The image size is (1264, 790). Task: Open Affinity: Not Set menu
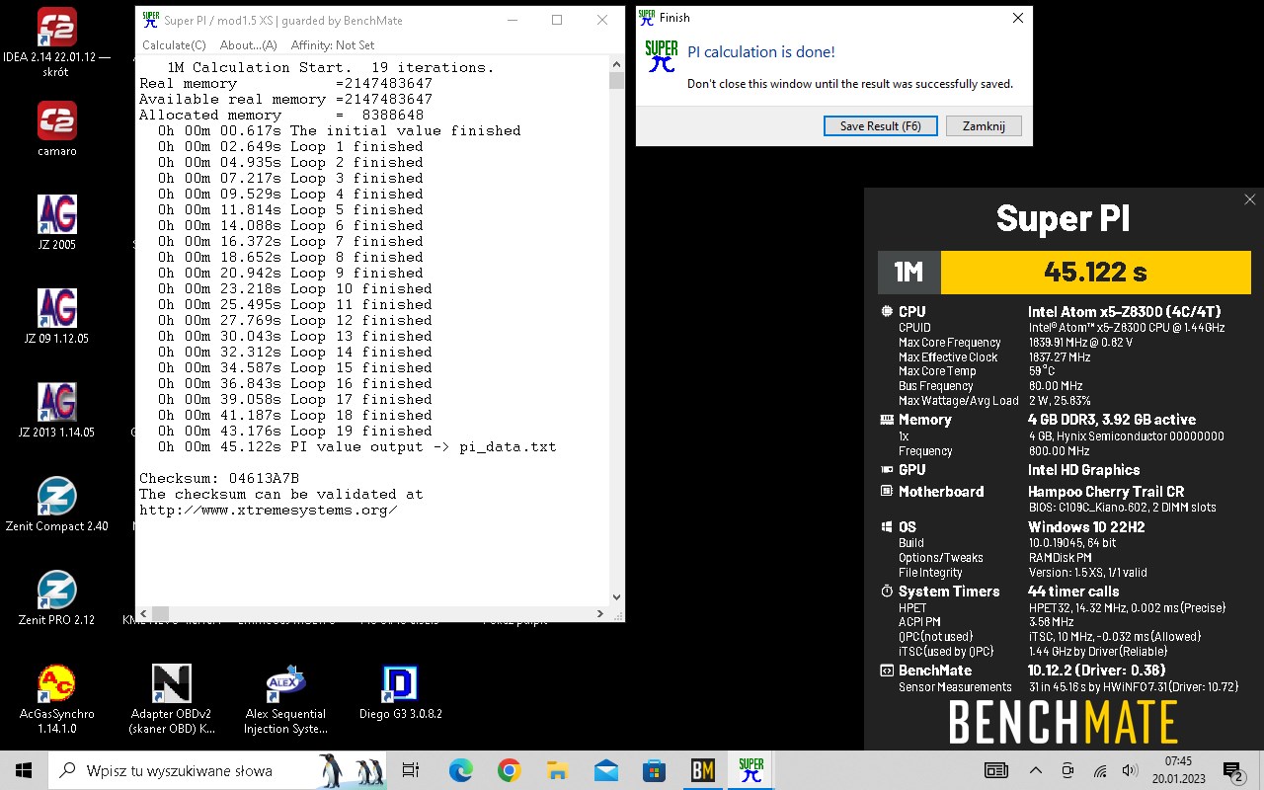tap(333, 44)
